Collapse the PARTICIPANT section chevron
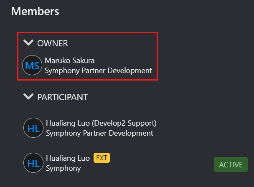Image resolution: width=254 pixels, height=187 pixels. point(28,96)
